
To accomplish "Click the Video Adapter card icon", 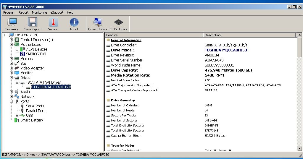I will coord(17,68).
